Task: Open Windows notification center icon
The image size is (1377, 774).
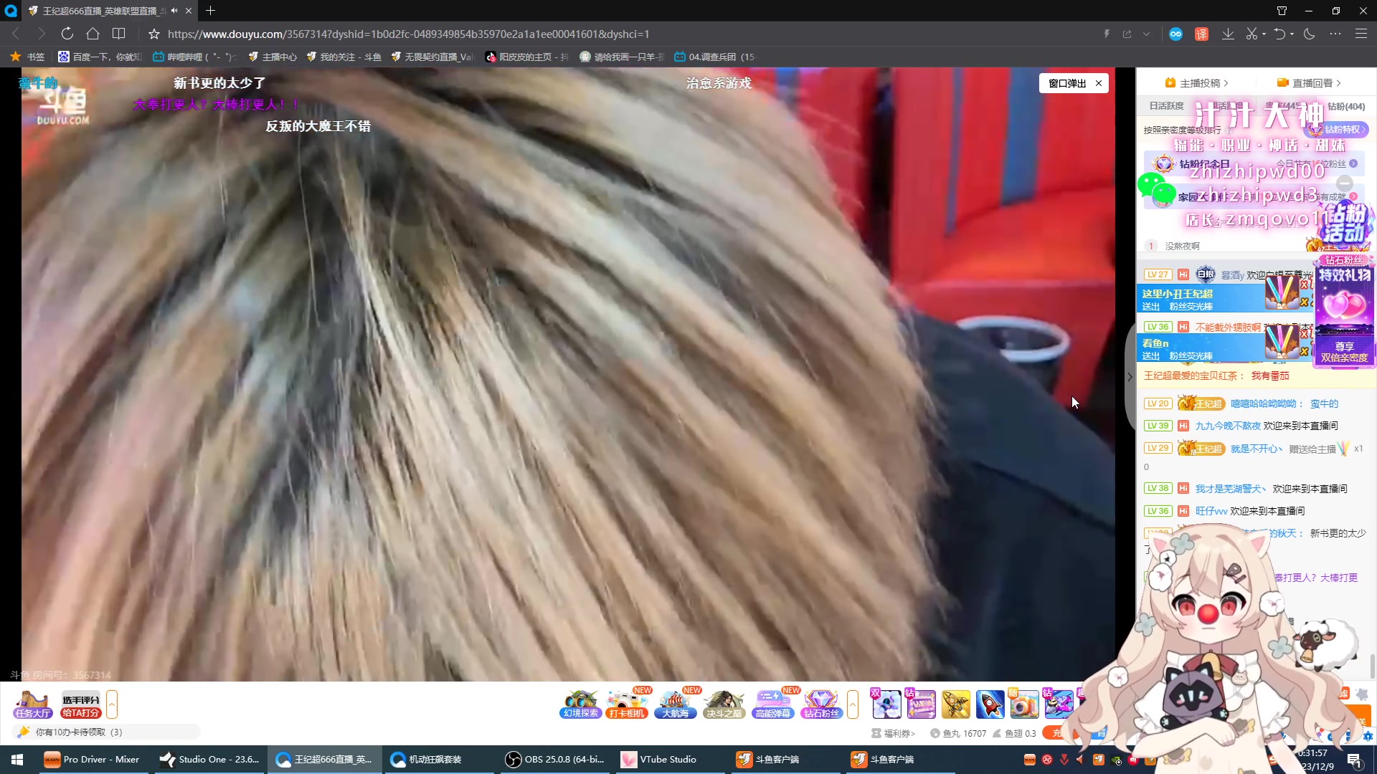Action: 1354,760
